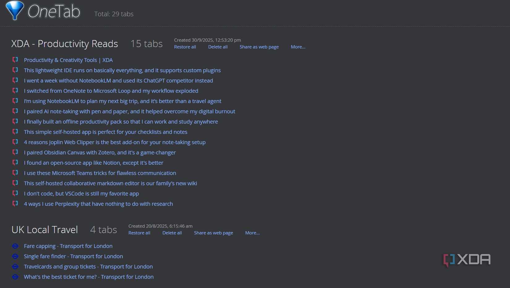Viewport: 510px width, 288px height.
Task: Click the icon beside "I switched from OneNote" entry
Action: click(x=15, y=91)
